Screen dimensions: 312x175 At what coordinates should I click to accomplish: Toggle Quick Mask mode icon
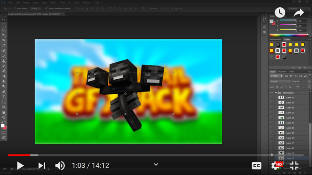[3, 132]
